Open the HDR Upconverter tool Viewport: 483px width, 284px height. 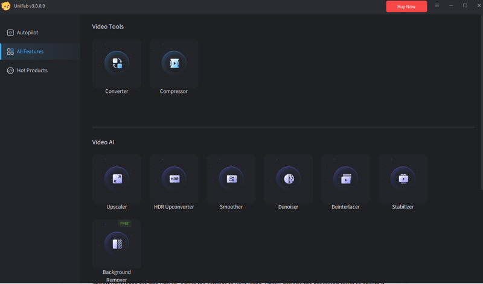[174, 178]
